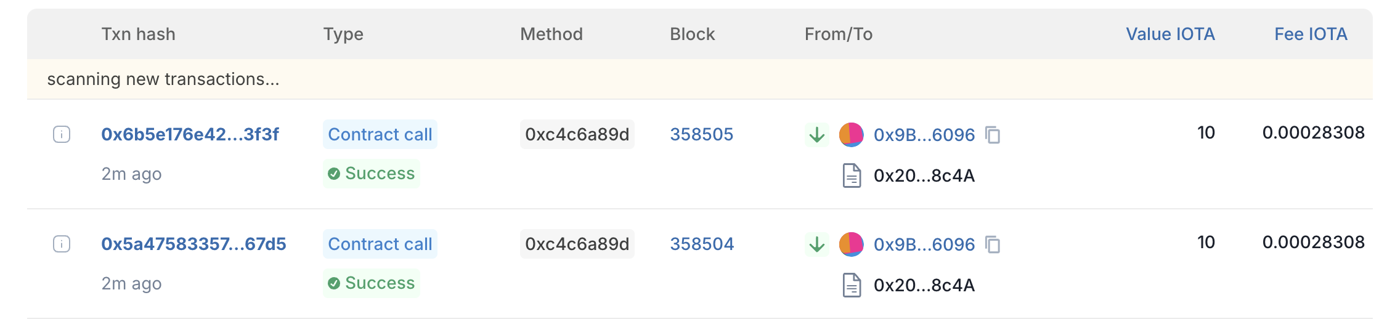Image resolution: width=1395 pixels, height=319 pixels.
Task: Open sender address 0x9B...6096 in second row
Action: tap(924, 244)
